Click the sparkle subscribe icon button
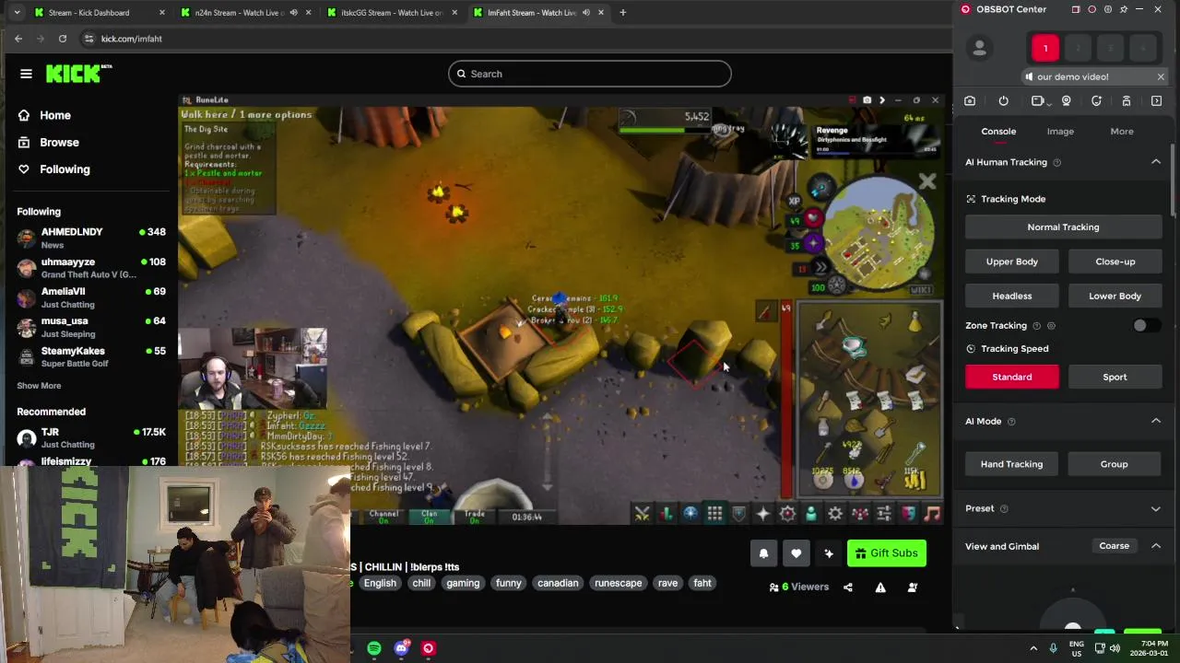 829,553
